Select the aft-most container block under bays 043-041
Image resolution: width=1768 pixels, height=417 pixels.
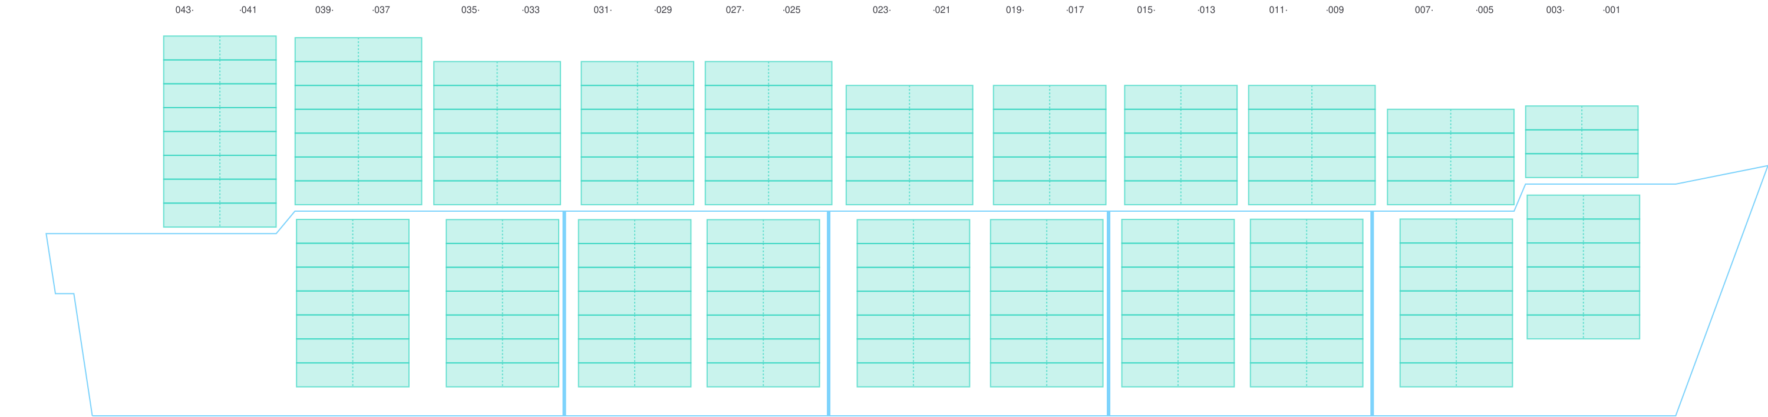220,132
